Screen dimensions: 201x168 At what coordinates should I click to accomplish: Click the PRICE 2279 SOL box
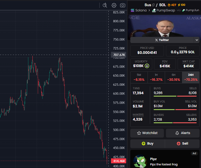[183, 51]
